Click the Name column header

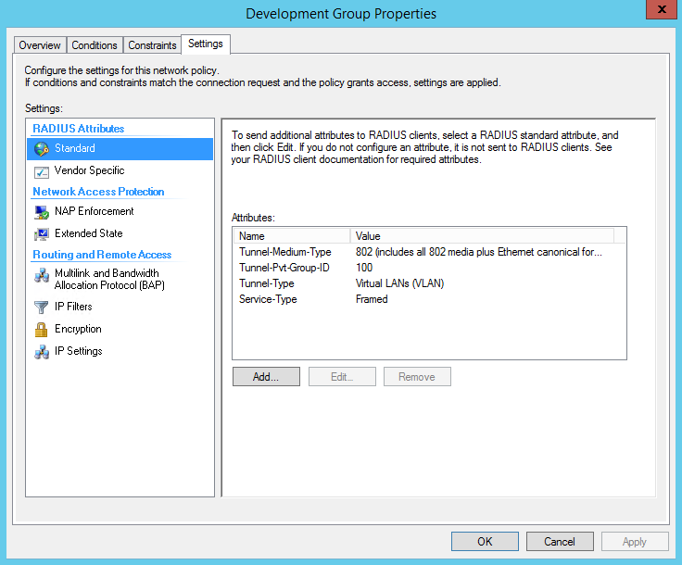292,236
